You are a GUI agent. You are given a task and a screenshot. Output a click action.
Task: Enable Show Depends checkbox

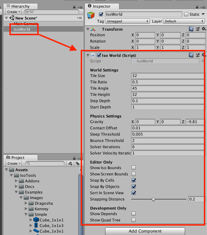(134, 214)
